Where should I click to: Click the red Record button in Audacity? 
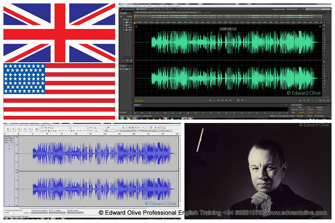[36, 129]
